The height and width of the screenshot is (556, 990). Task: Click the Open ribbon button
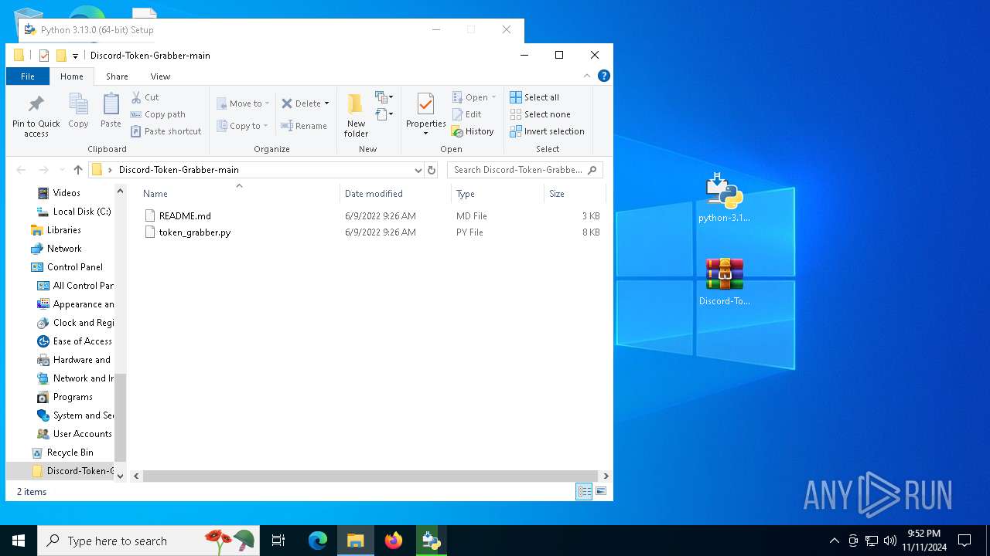[x=474, y=97]
